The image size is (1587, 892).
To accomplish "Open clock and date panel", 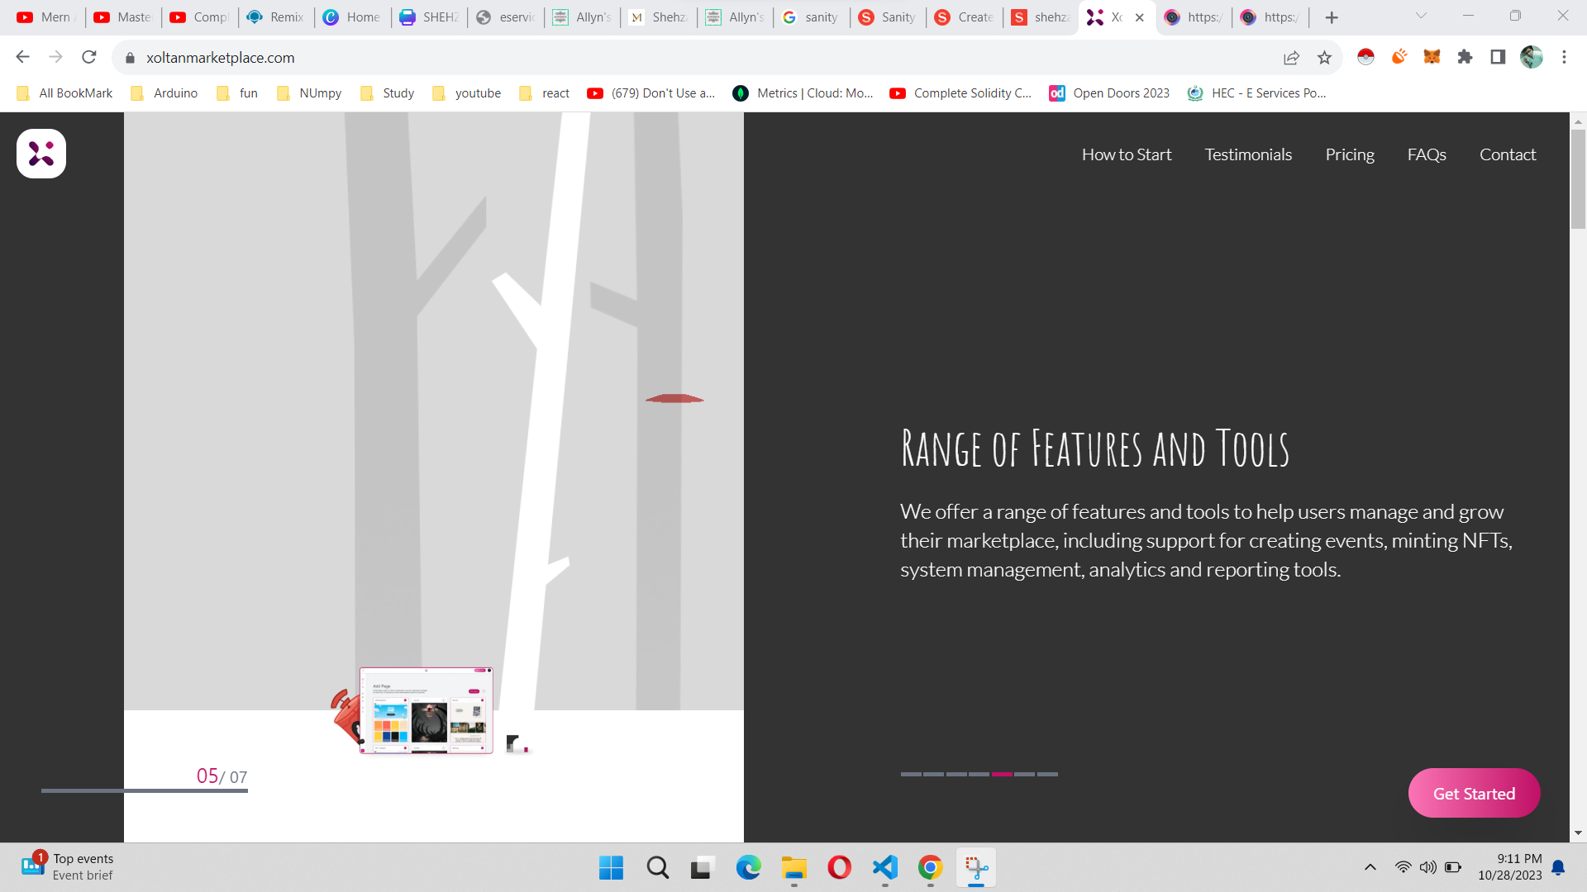I will pos(1510,867).
